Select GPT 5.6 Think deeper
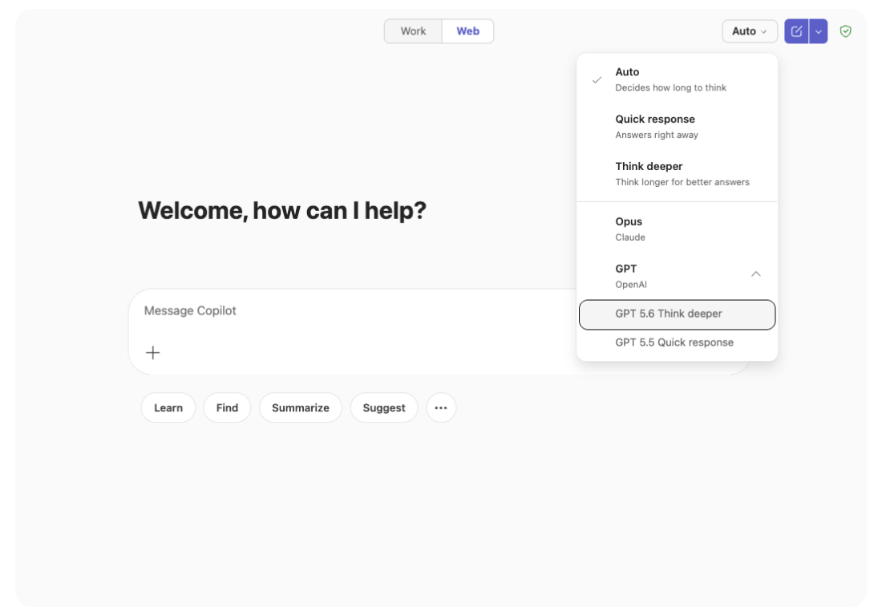This screenshot has width=882, height=616. (x=678, y=314)
